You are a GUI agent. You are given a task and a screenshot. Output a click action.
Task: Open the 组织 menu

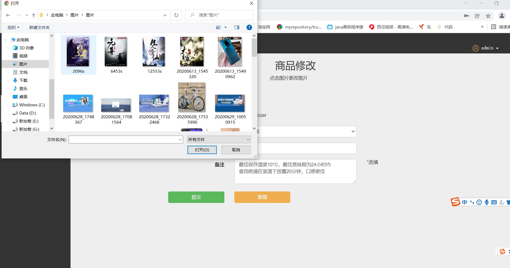[x=13, y=27]
